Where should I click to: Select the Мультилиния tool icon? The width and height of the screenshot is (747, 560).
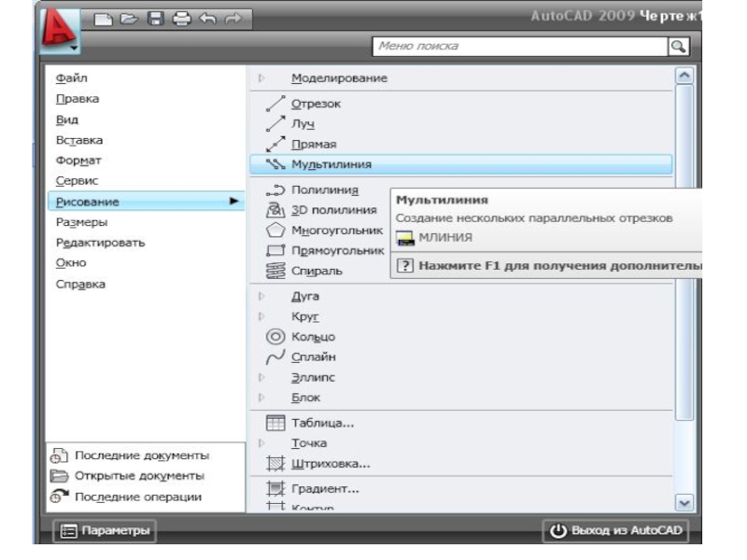click(x=275, y=164)
